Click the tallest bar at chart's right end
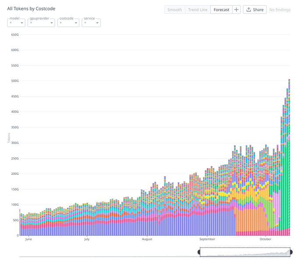 click(289, 157)
